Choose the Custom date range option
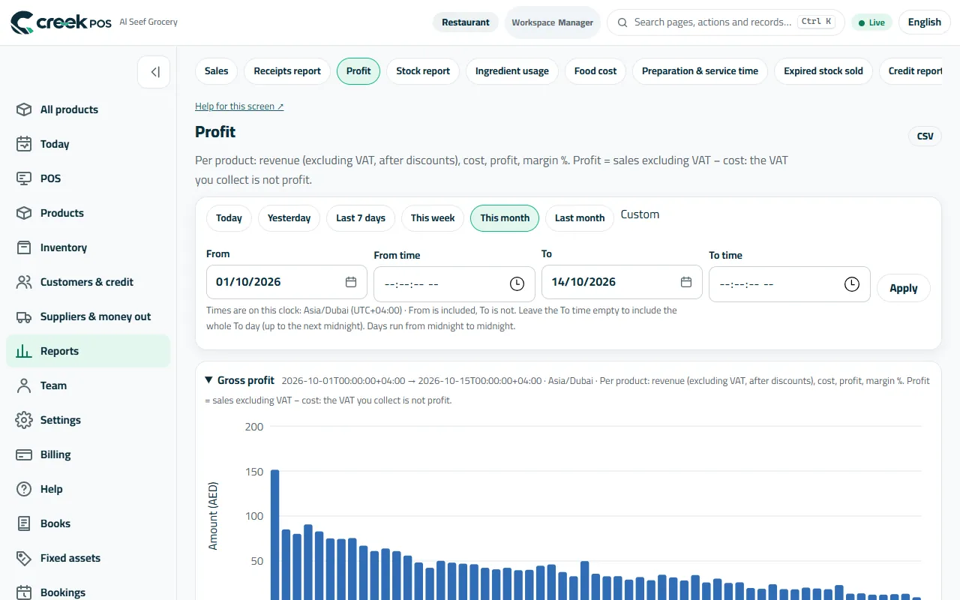Image resolution: width=960 pixels, height=600 pixels. pyautogui.click(x=640, y=214)
